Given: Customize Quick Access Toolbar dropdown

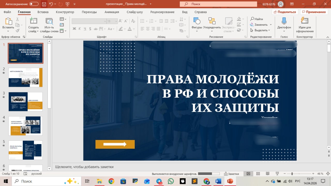Looking at the screenshot, I should [x=75, y=4].
